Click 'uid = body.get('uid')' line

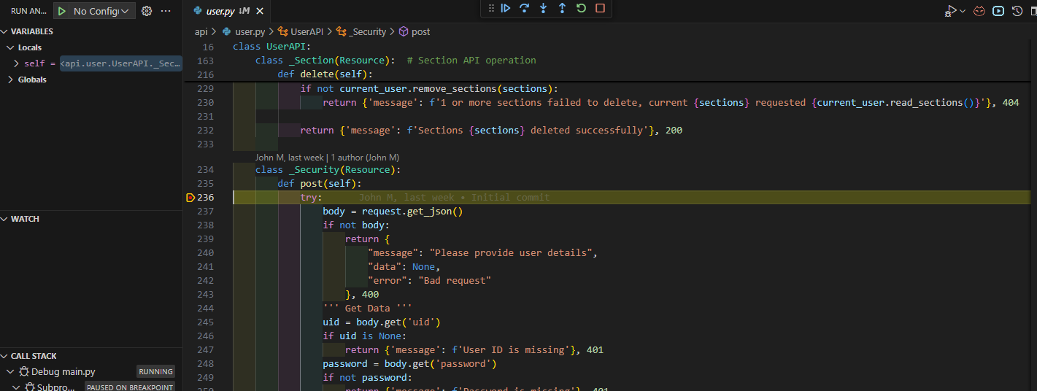pyautogui.click(x=381, y=322)
